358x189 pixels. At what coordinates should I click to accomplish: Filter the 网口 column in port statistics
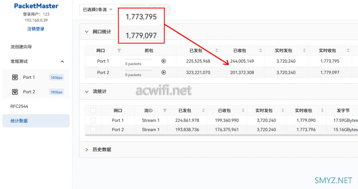[119, 51]
